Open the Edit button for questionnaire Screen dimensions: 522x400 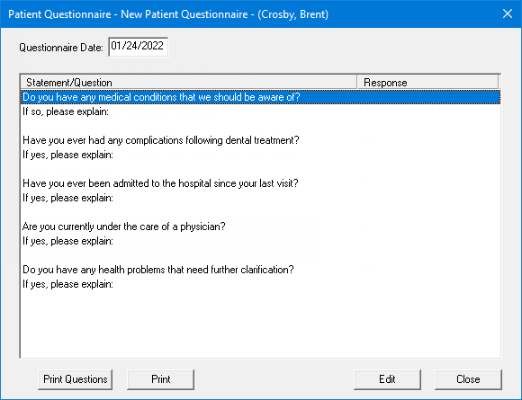(387, 379)
